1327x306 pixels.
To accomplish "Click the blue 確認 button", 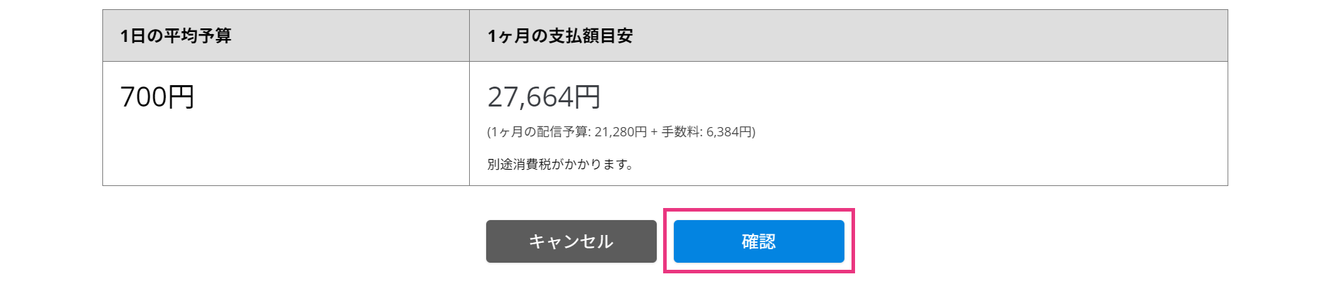I will point(758,241).
